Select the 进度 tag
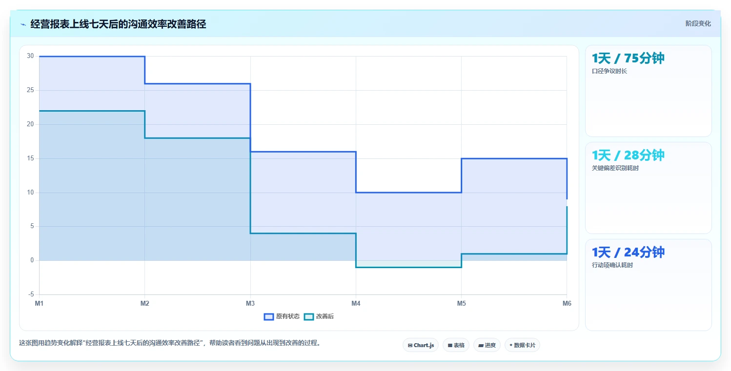The height and width of the screenshot is (371, 731). [487, 345]
